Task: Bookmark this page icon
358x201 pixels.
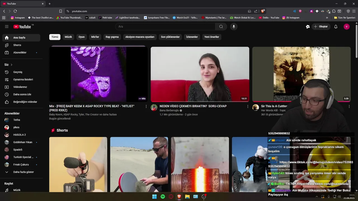Action: 60,11
